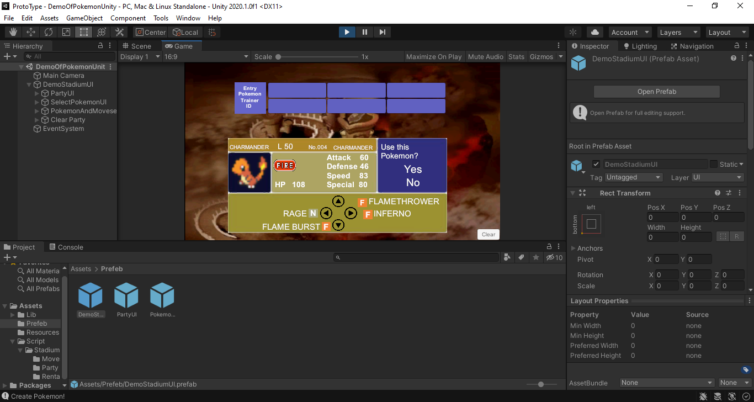Select the Rotate tool

49,32
